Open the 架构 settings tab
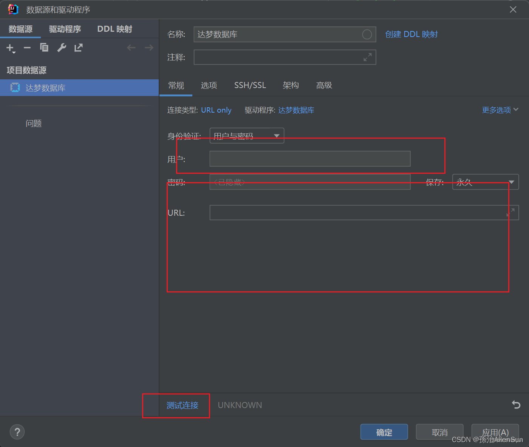 click(x=291, y=85)
